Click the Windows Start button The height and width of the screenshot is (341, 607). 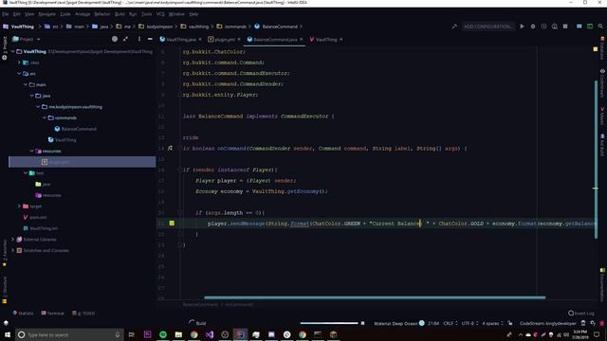[7, 334]
